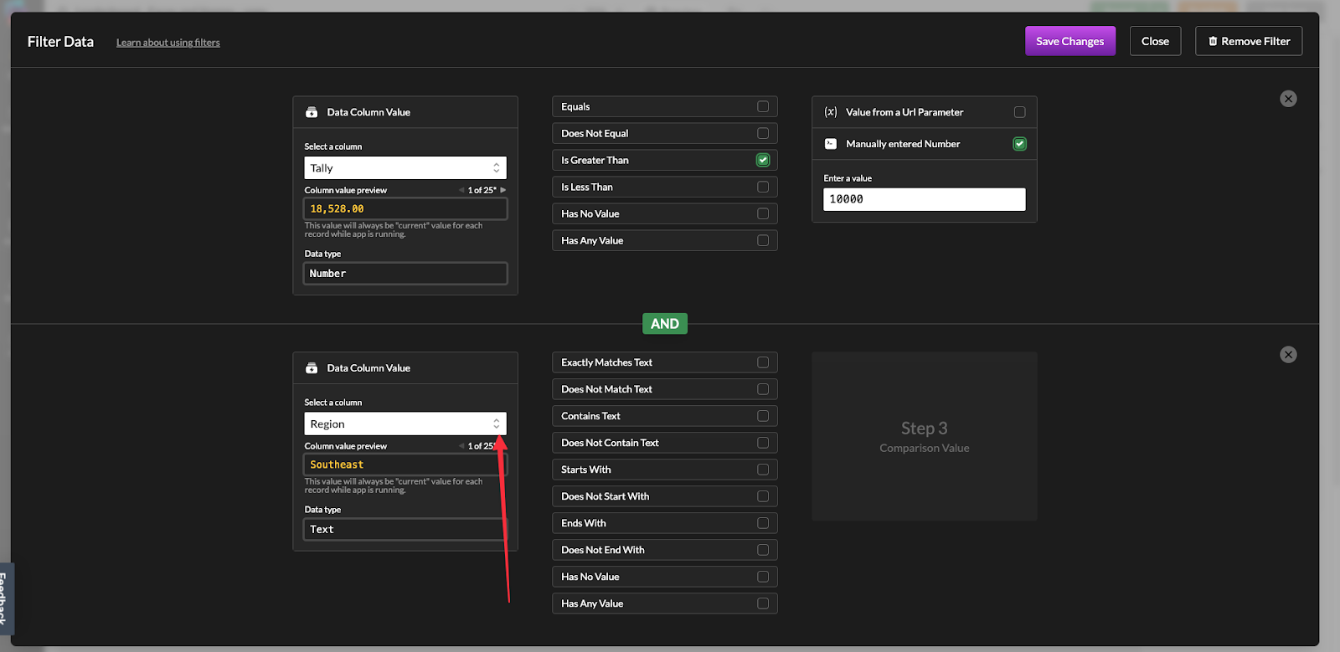Image resolution: width=1340 pixels, height=652 pixels.
Task: Check Does Not Start With
Action: point(763,496)
